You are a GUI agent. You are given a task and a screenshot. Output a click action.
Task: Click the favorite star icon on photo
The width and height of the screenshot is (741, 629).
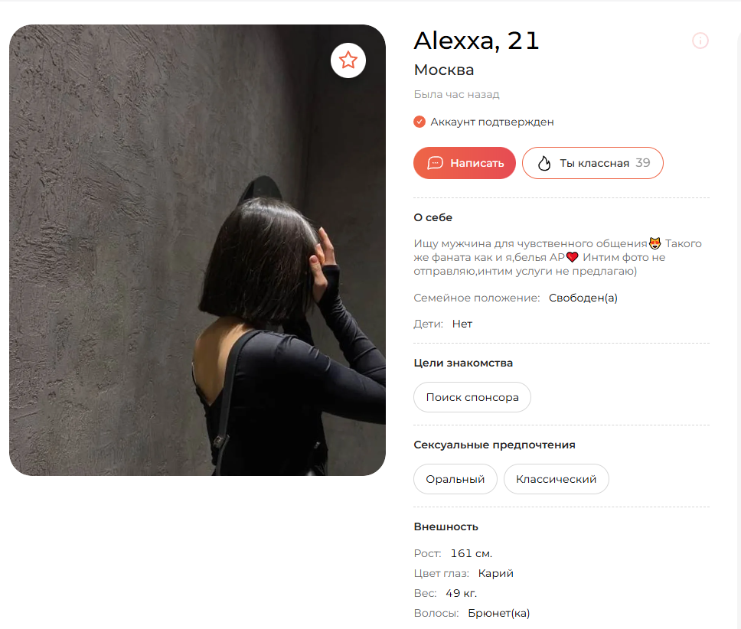click(348, 60)
